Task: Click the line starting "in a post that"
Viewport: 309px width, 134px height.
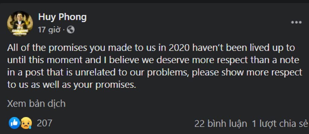Action: pos(154,73)
